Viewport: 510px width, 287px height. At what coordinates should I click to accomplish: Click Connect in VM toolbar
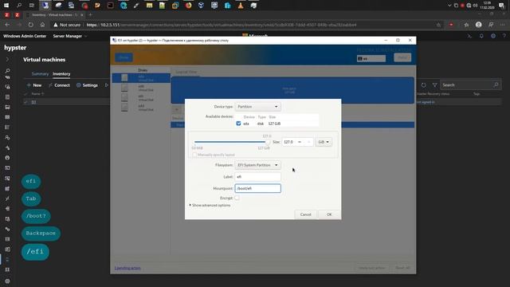tap(59, 85)
